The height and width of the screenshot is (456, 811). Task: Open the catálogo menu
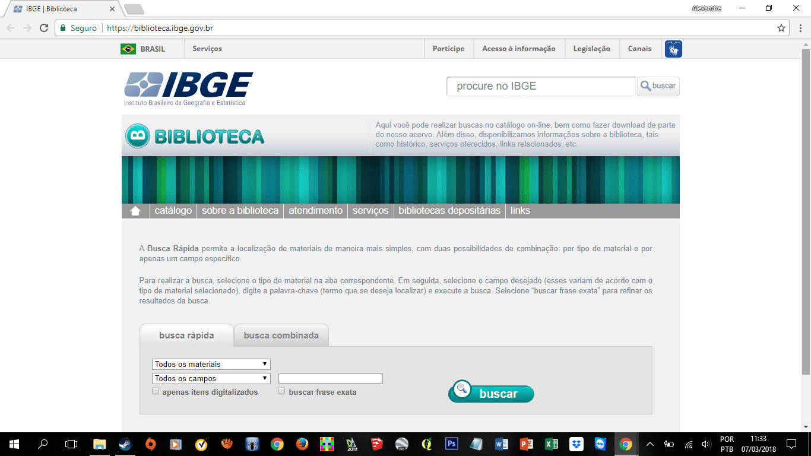[x=173, y=210]
